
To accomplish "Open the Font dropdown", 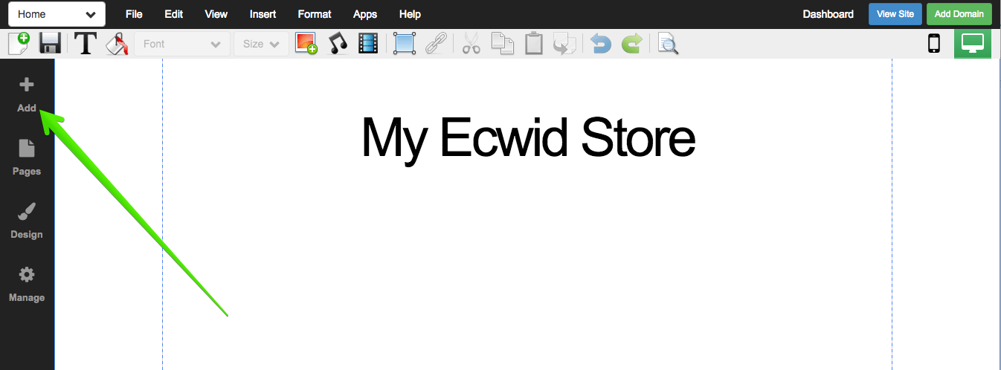I will click(181, 44).
